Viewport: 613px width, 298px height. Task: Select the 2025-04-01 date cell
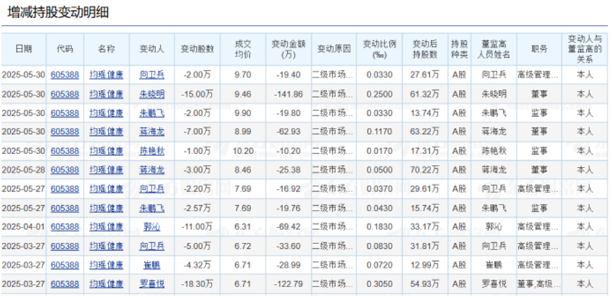pyautogui.click(x=24, y=227)
